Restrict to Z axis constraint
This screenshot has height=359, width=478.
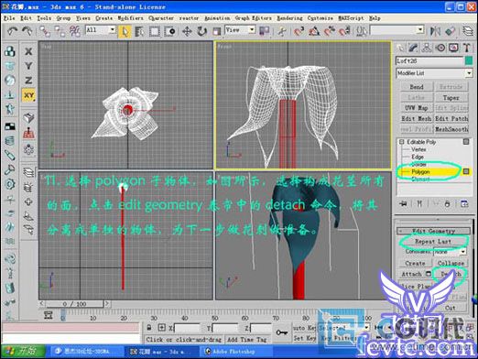click(x=28, y=81)
